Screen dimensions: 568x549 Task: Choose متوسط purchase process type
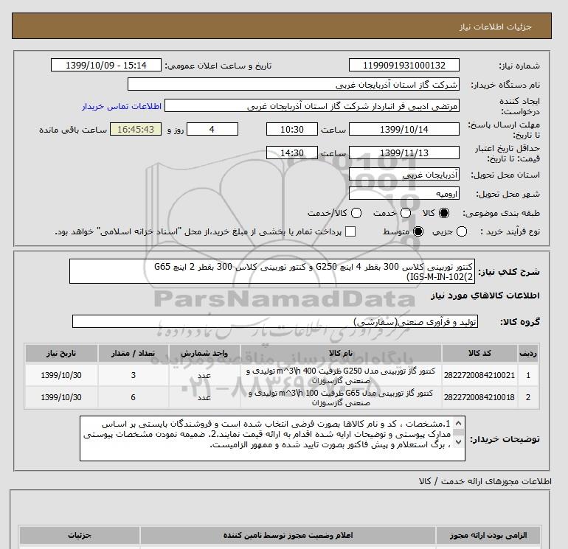(418, 231)
